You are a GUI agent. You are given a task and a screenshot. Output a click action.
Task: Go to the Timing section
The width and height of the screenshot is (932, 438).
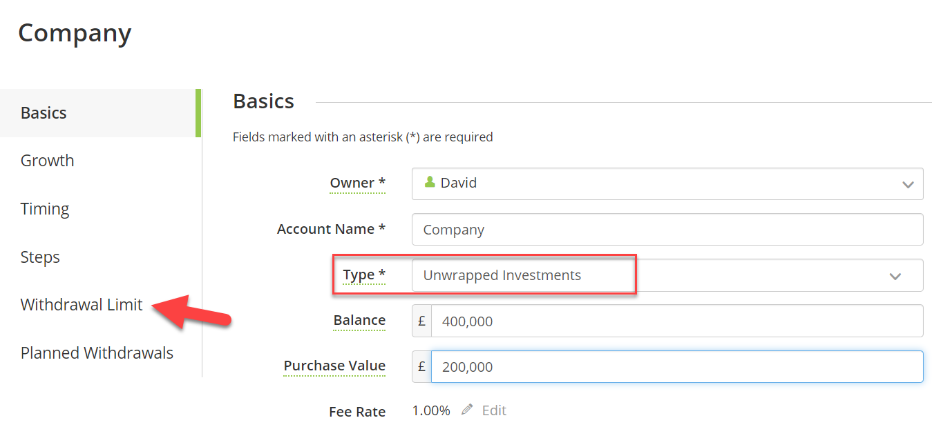tap(45, 209)
